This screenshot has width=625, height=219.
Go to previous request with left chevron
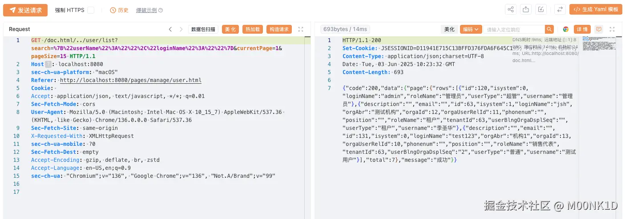tap(170, 29)
